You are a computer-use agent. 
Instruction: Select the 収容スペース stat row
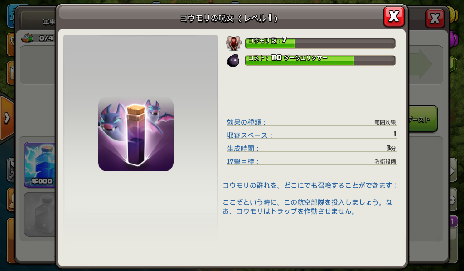312,135
